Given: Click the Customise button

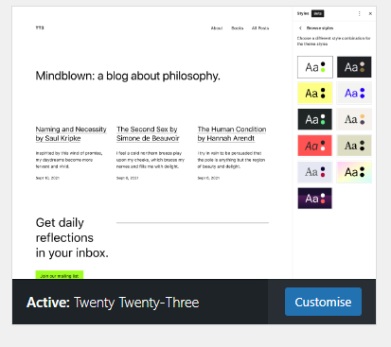Looking at the screenshot, I should click(x=323, y=302).
